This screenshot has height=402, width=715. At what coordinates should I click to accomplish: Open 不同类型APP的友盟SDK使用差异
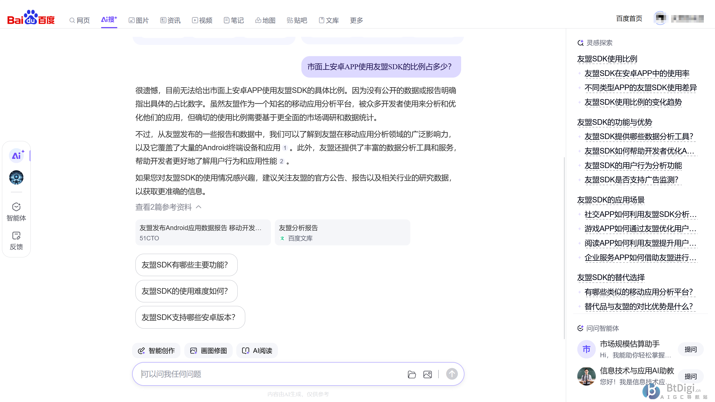point(641,88)
